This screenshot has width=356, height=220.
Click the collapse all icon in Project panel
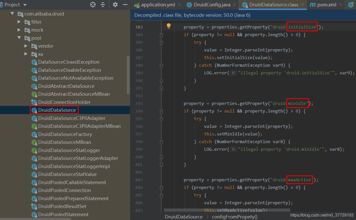point(103,5)
